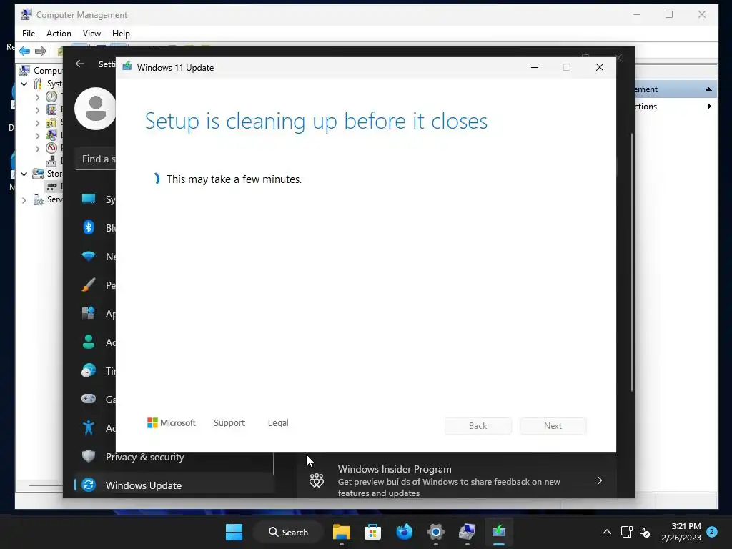Open Apps category icon in Settings

88,313
